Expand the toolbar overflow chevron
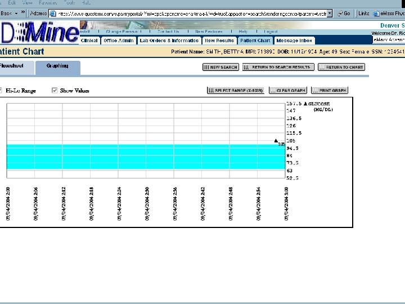This screenshot has height=304, width=405. click(23, 12)
